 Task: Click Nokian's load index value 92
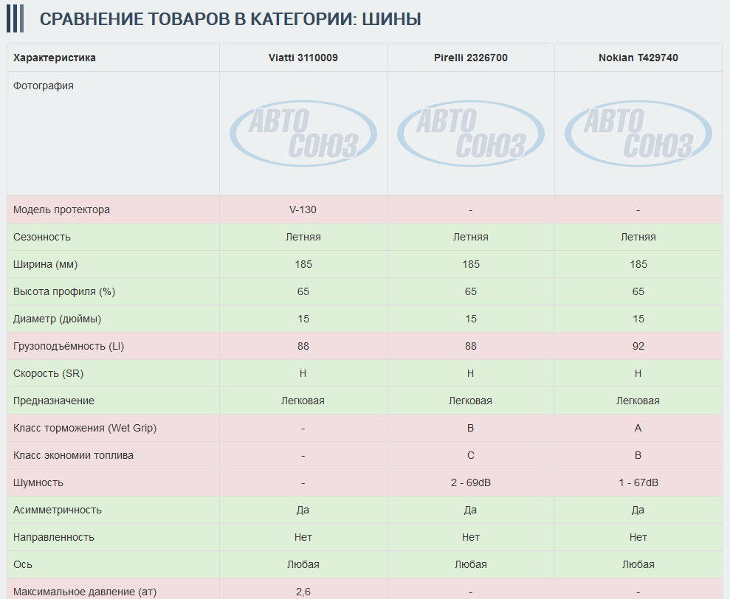[x=638, y=346]
